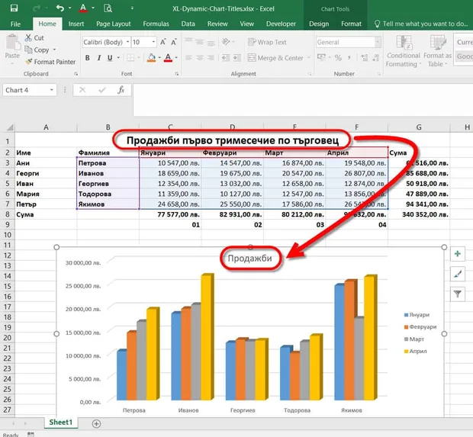Open the Name Box dropdown showing Chart 4
473x437 pixels.
tap(52, 90)
